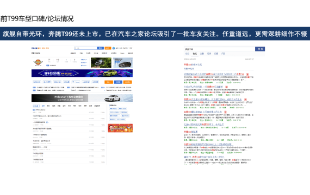Screen dimensions: 310x195
Task: Click the Autohome logo at forum page top-left
Action: coord(35,48)
